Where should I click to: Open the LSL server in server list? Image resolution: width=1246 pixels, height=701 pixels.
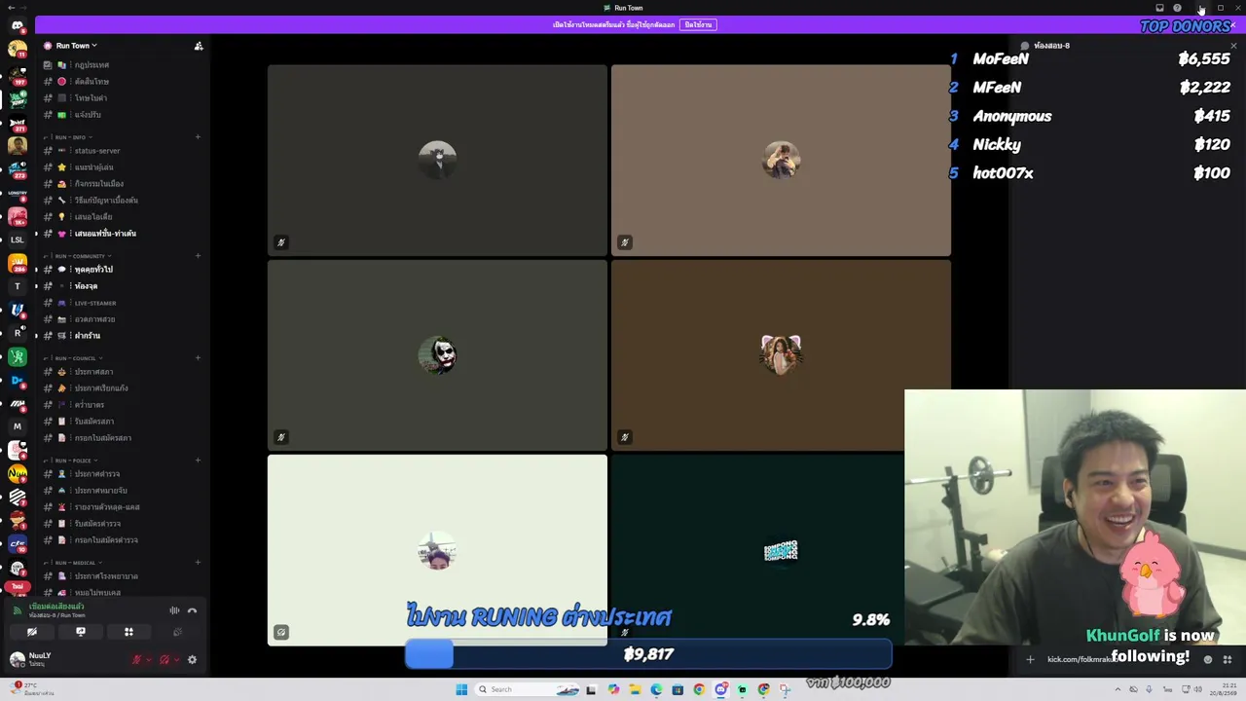pos(17,240)
